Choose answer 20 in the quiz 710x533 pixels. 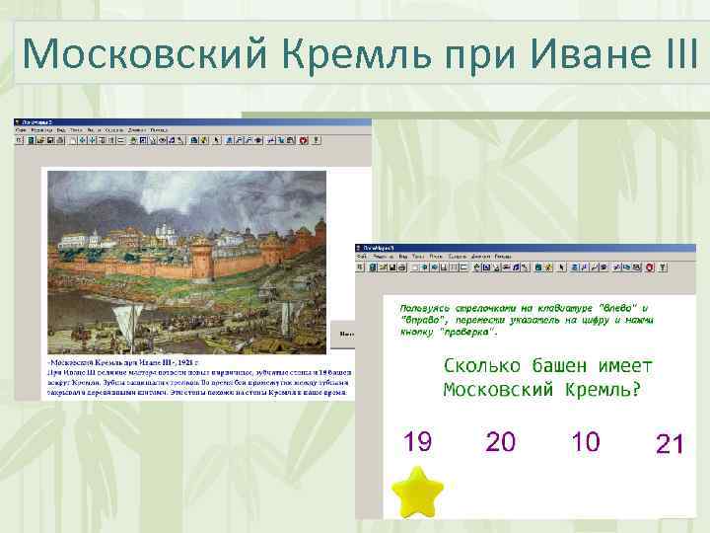coord(500,441)
